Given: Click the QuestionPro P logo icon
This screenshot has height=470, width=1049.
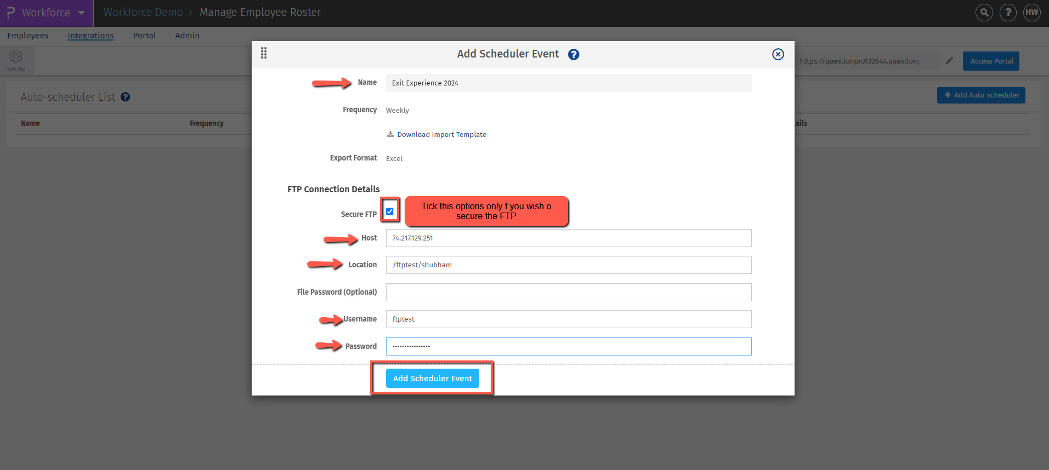Looking at the screenshot, I should tap(10, 13).
